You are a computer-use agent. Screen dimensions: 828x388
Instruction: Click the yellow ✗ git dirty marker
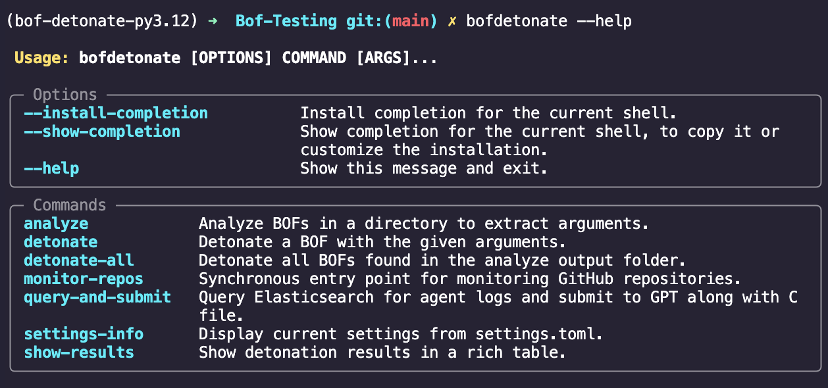(452, 21)
